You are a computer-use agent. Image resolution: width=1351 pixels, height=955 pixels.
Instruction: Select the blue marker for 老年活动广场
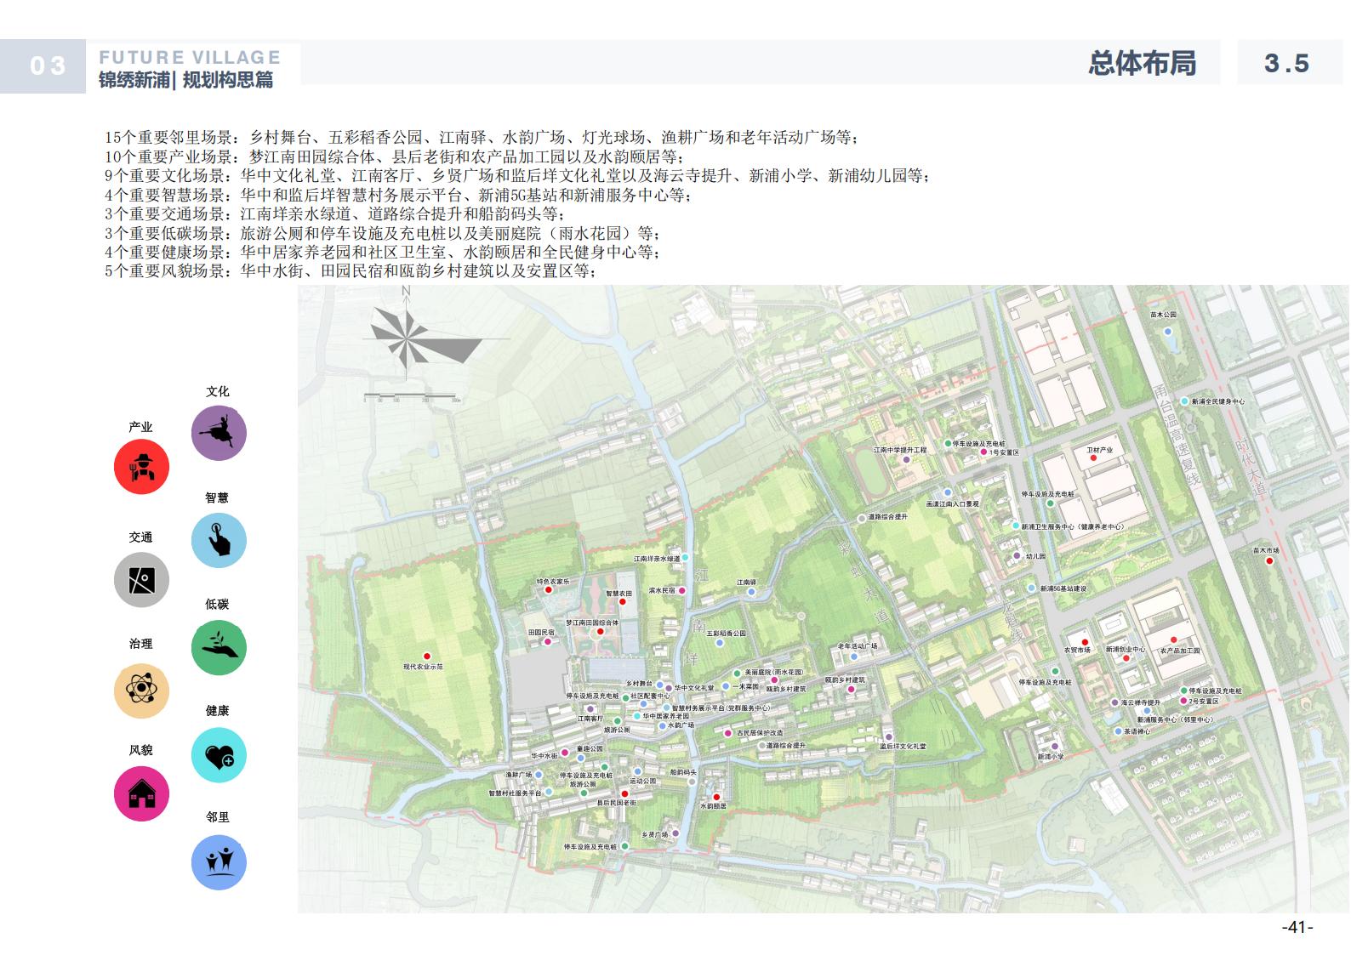point(854,657)
